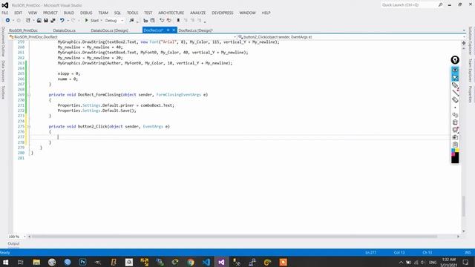The height and width of the screenshot is (267, 475).
Task: Open the ARCHITECTURE menu
Action: (x=171, y=13)
